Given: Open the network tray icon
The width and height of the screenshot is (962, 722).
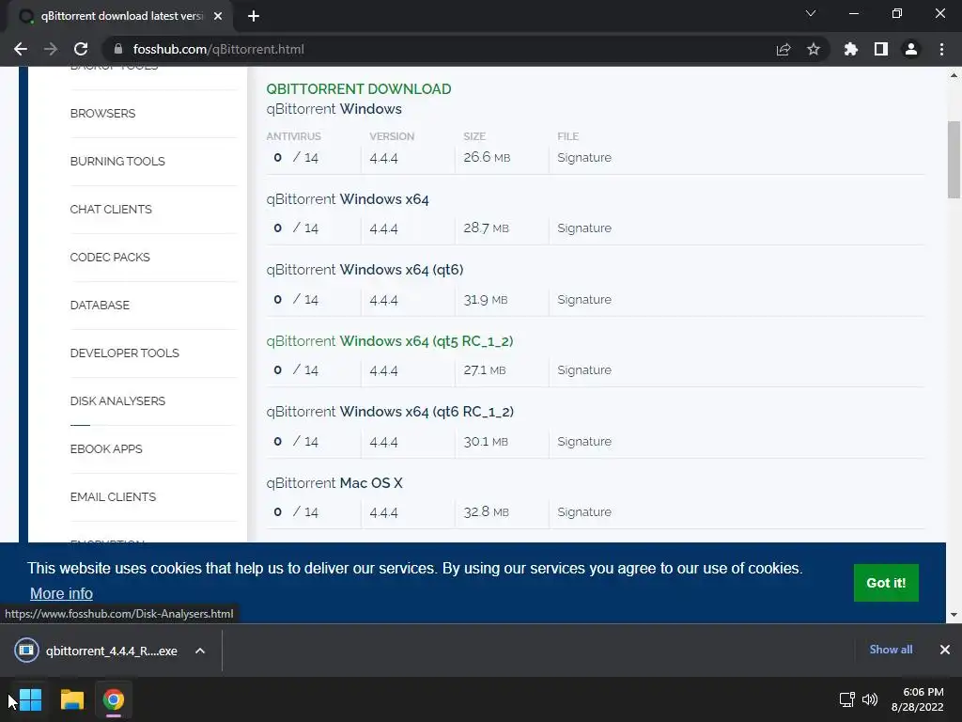Looking at the screenshot, I should 846,699.
